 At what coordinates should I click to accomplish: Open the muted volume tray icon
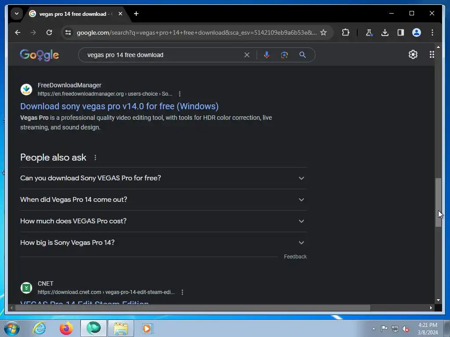coord(406,329)
